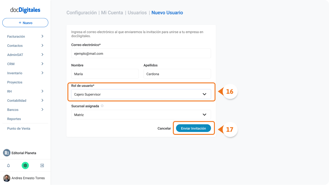Screen dimensions: 329x185
Task: Click Andres Ernesto Torres profile avatar
Action: tap(7, 178)
